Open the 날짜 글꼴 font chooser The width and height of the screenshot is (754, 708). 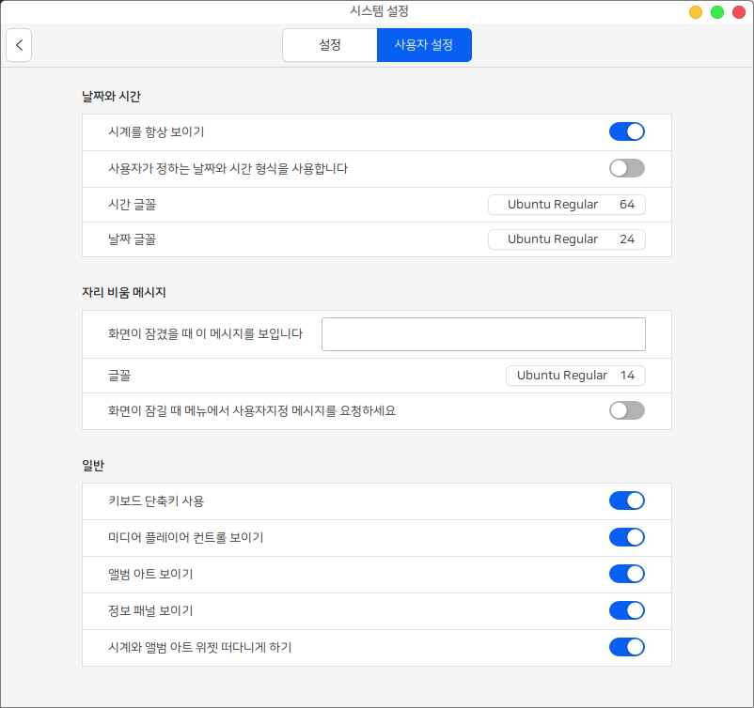pyautogui.click(x=566, y=239)
